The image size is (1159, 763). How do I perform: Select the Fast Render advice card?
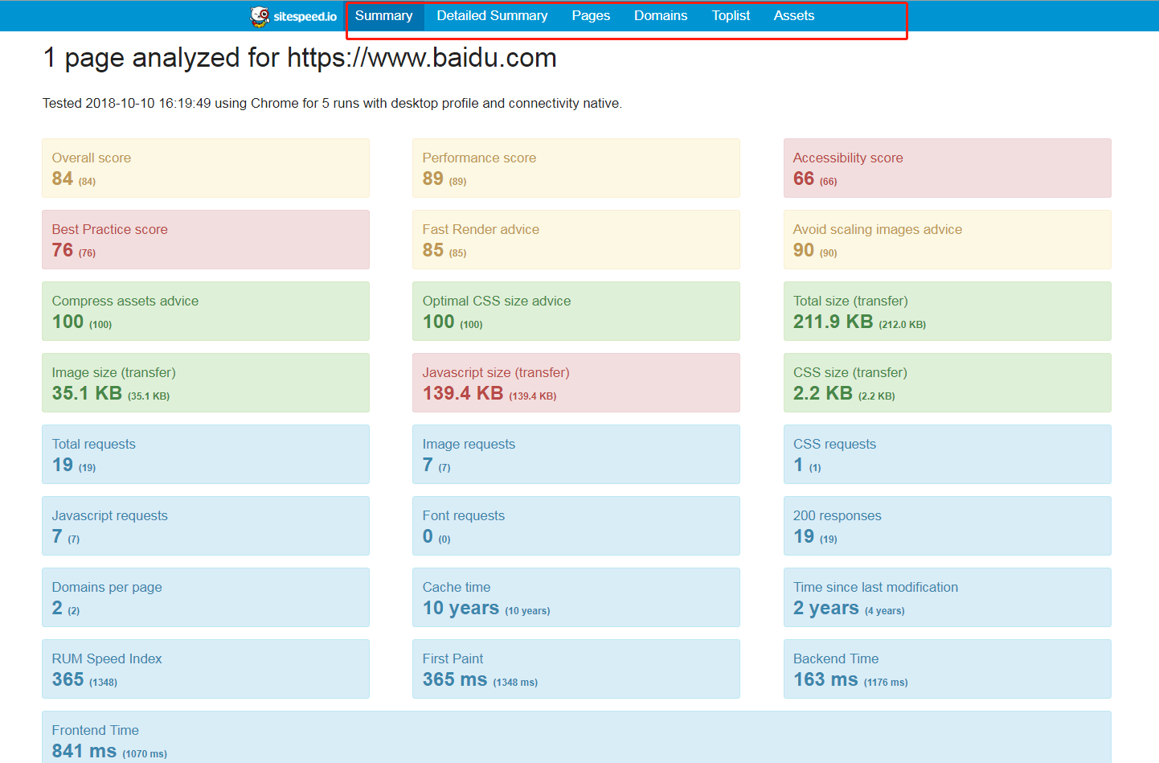576,240
